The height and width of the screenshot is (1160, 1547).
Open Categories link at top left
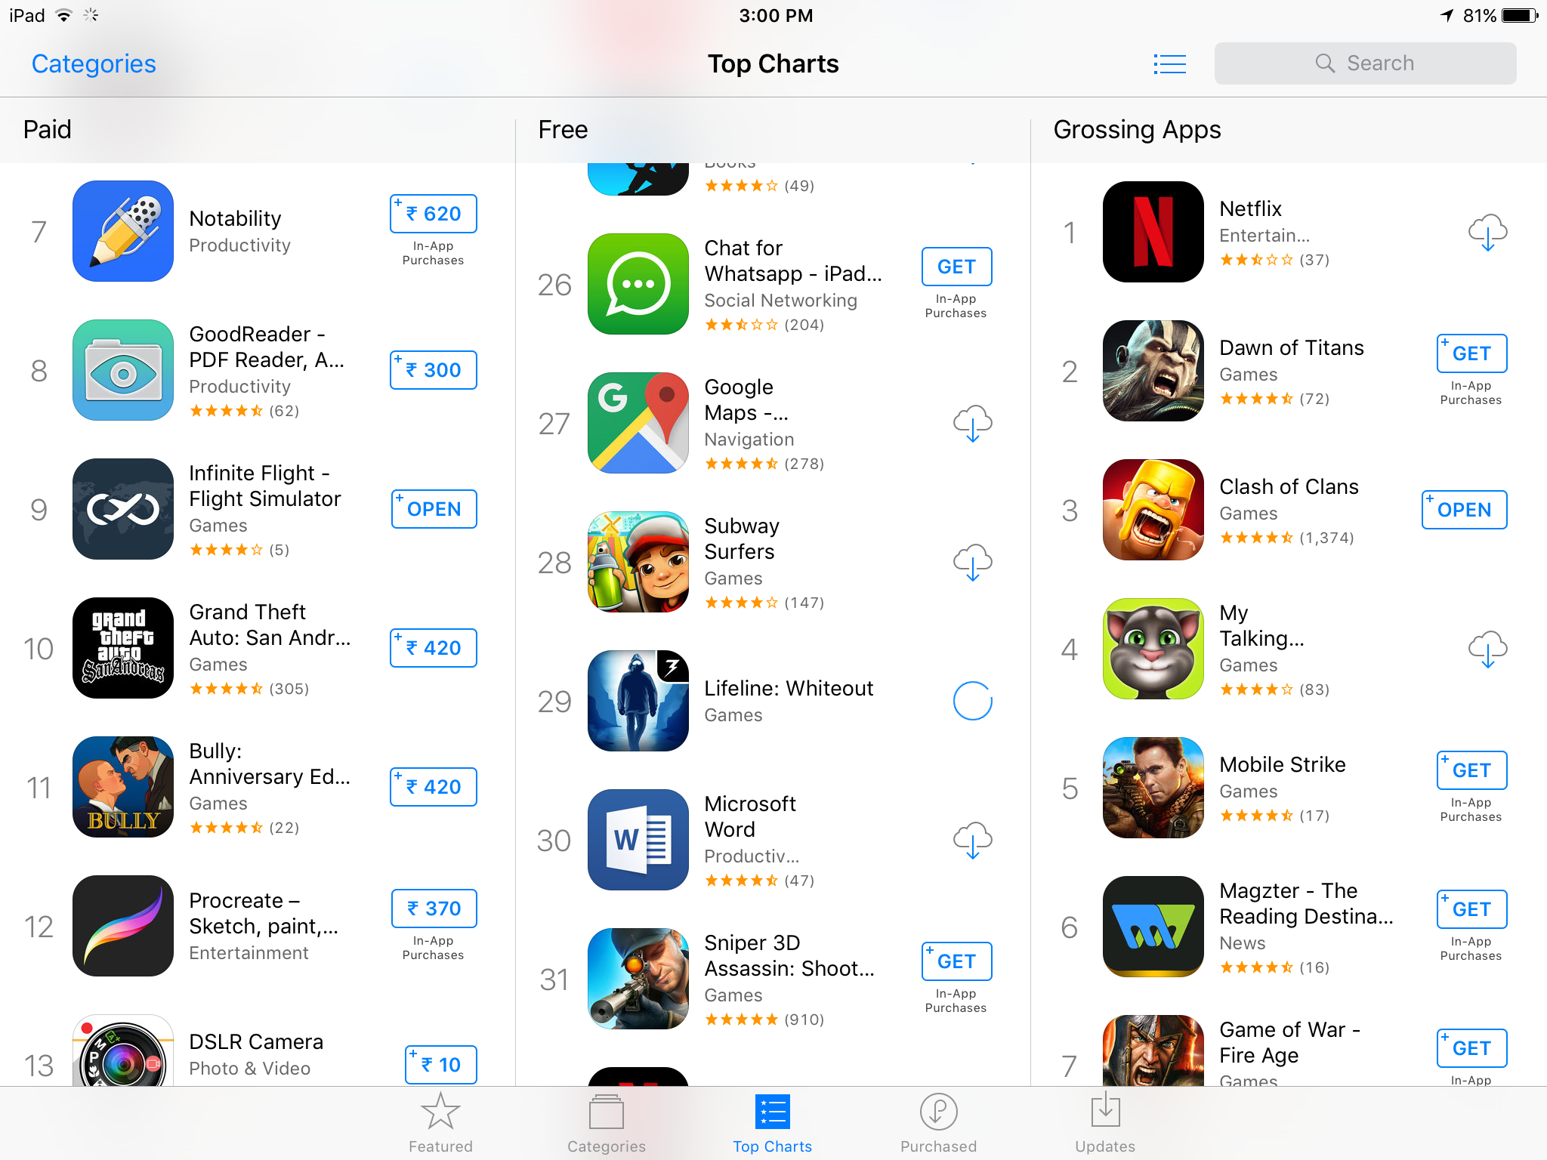click(x=94, y=64)
